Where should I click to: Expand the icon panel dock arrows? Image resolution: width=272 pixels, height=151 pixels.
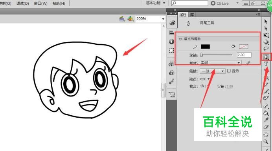tap(175, 10)
